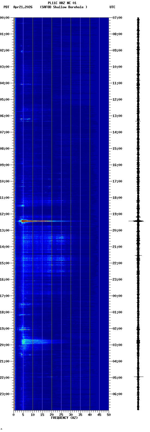Click the PDT axis '13:00' time label
The height and width of the screenshot is (432, 150).
pyautogui.click(x=5, y=230)
